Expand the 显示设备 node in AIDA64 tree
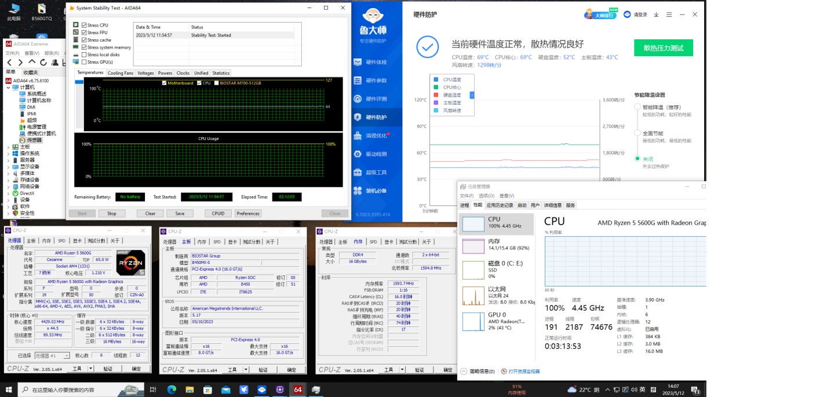 [x=8, y=167]
